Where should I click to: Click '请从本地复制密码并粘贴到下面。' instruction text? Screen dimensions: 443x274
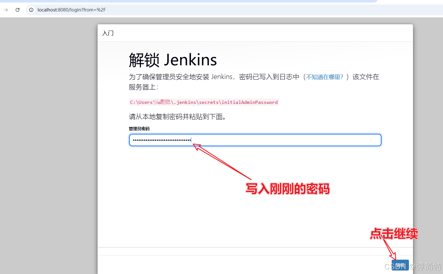[x=178, y=117]
